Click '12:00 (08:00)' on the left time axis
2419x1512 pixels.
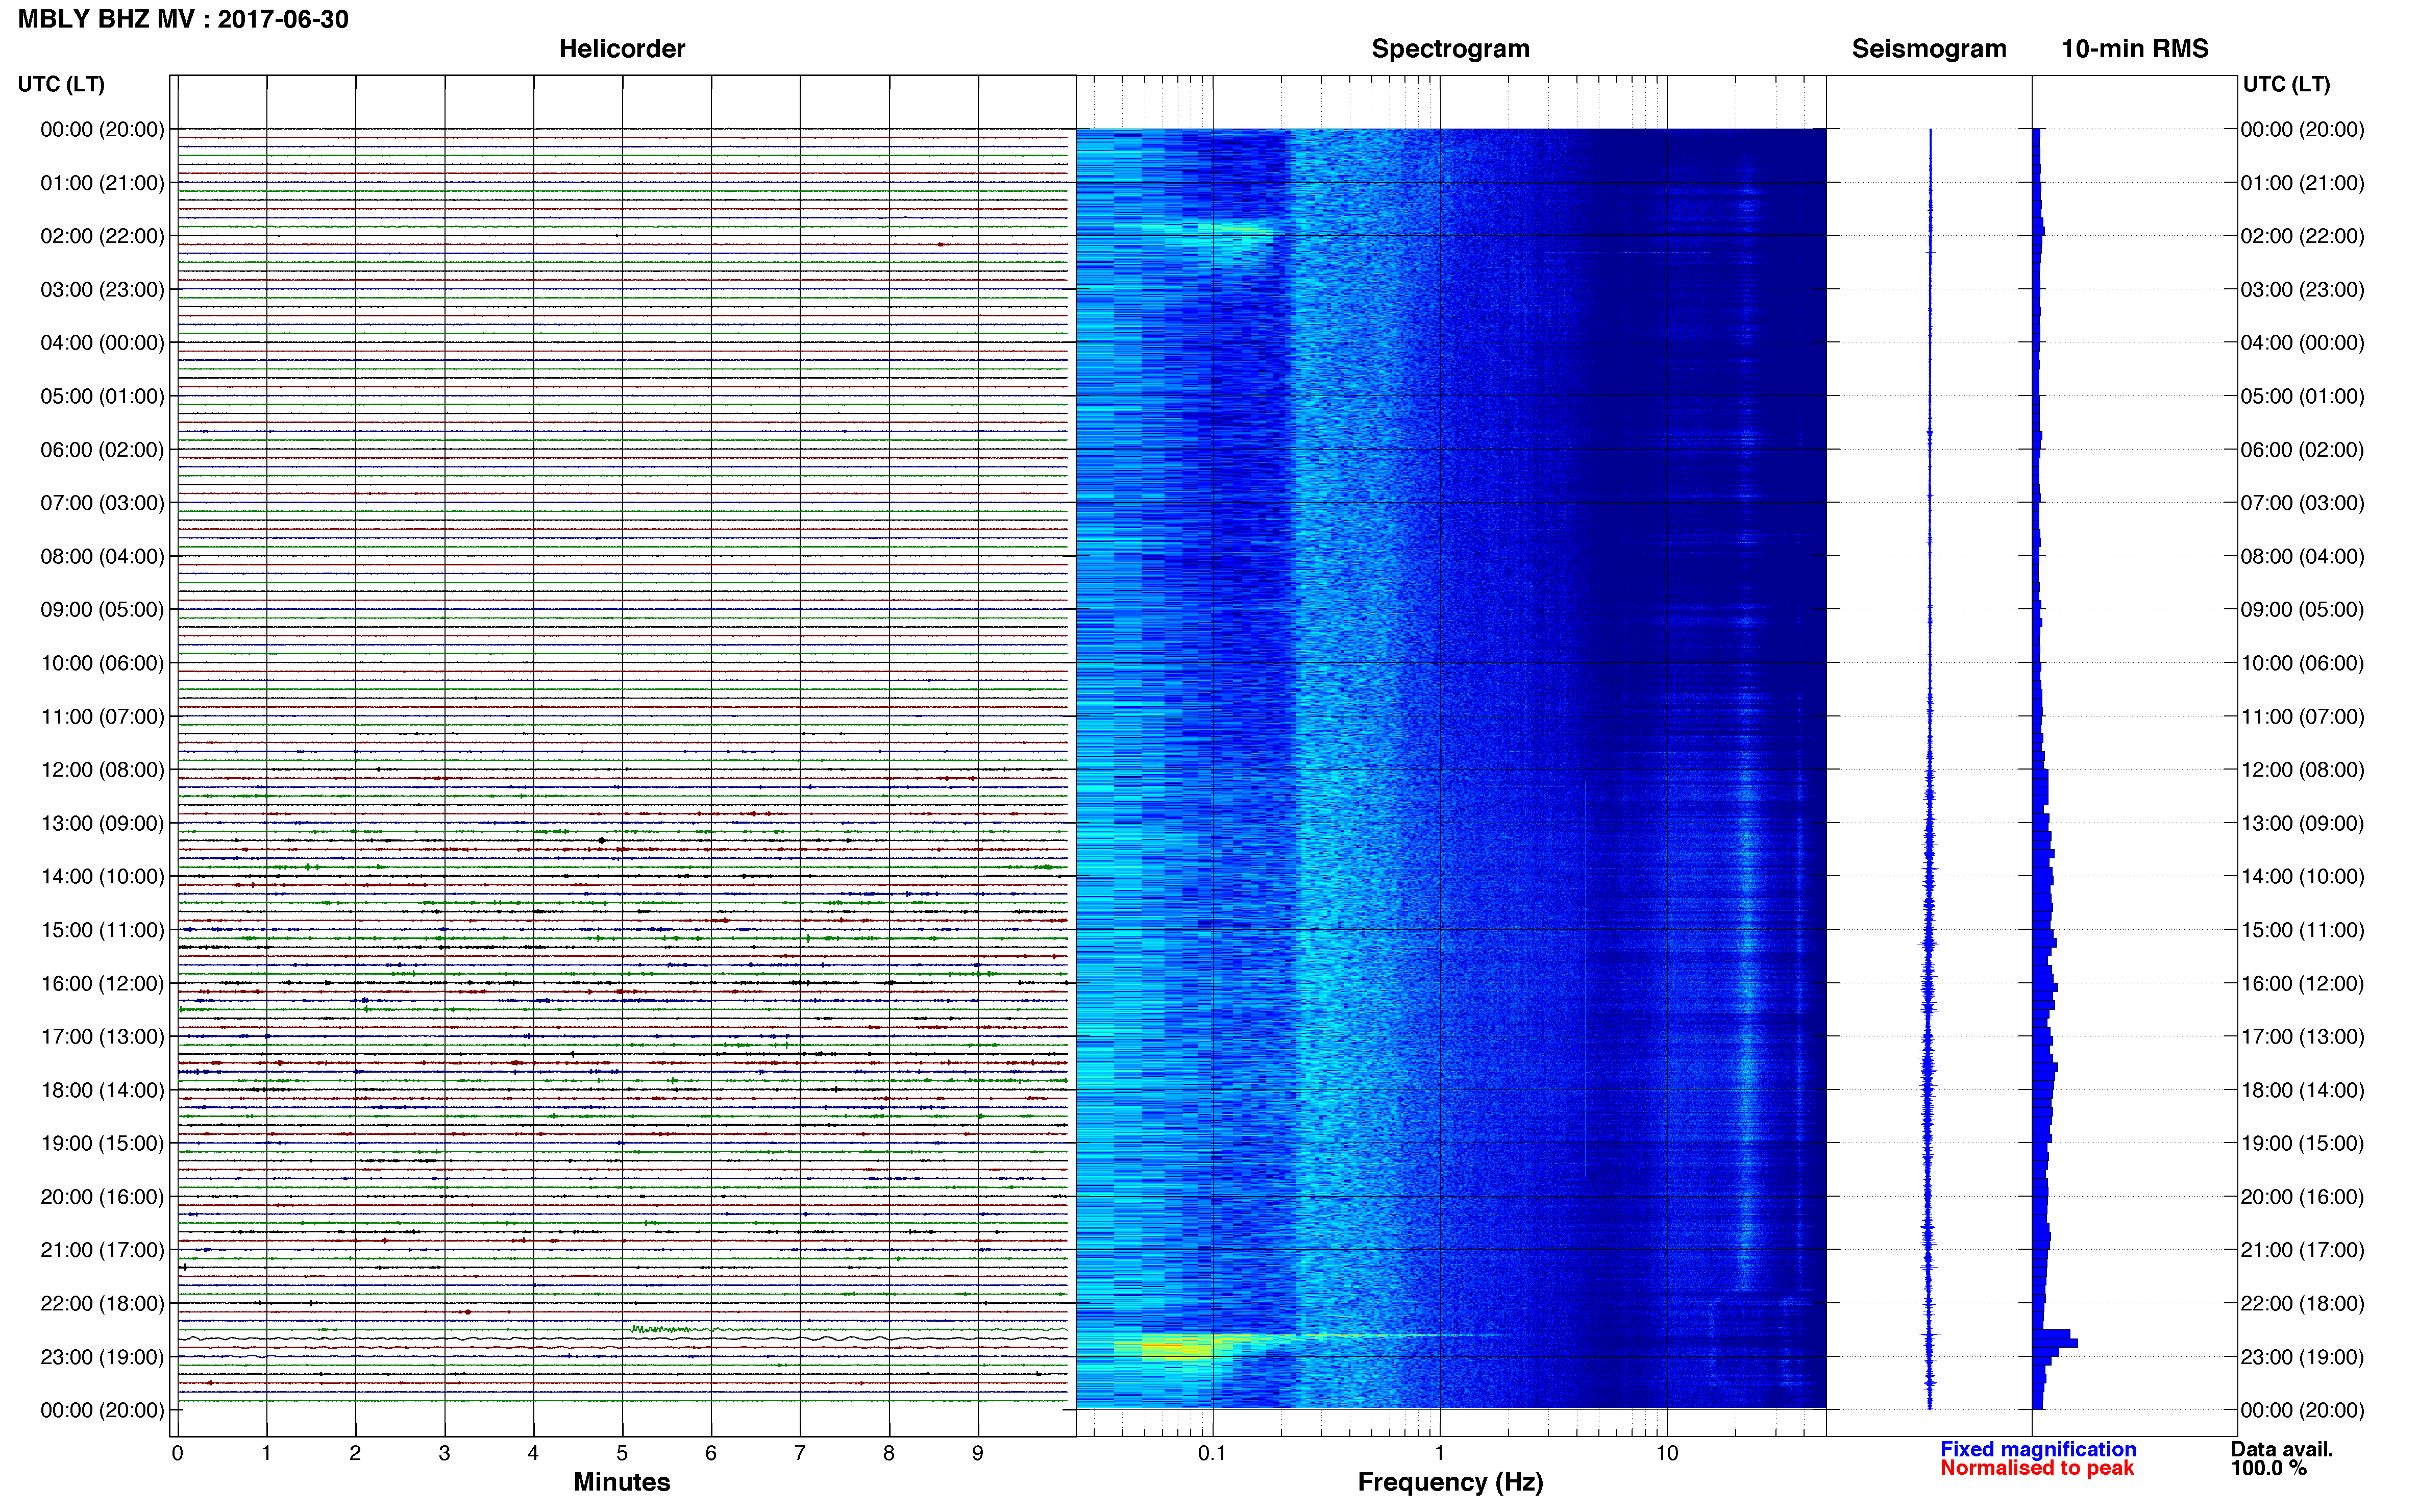click(102, 770)
